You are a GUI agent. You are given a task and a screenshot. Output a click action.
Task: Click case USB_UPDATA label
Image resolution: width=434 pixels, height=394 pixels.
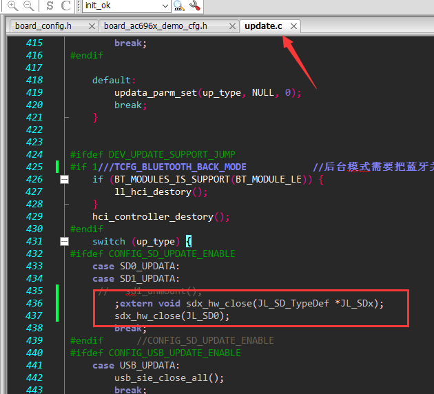(136, 366)
